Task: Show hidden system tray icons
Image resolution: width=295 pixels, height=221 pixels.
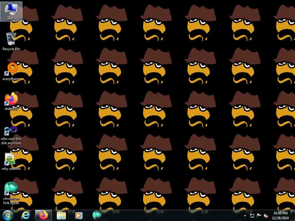Action: [x=245, y=216]
